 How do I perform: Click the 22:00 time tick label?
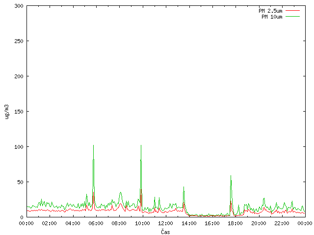pos(282,223)
